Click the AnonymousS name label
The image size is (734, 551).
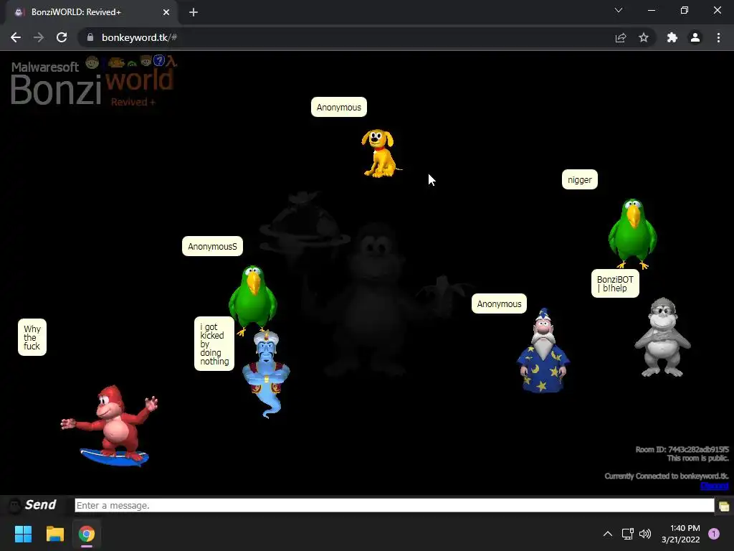click(x=212, y=247)
